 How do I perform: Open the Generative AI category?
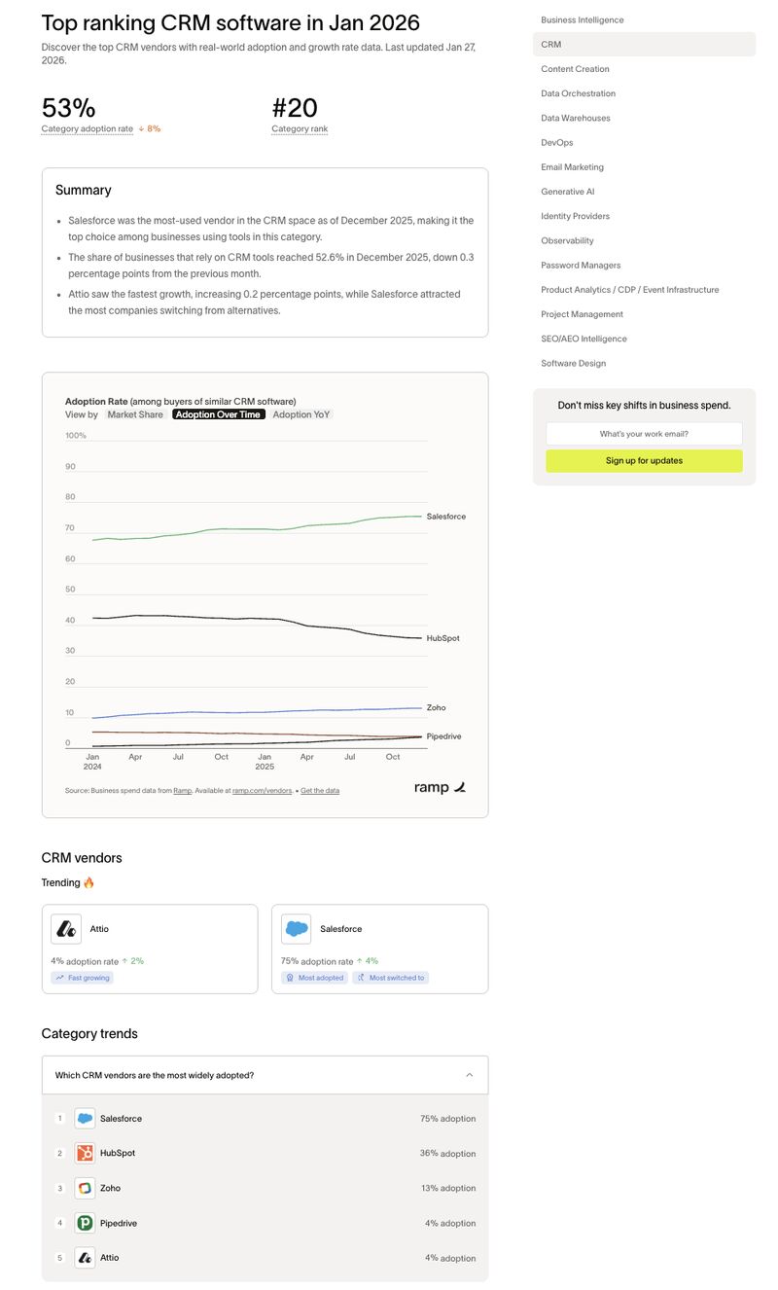(x=568, y=192)
